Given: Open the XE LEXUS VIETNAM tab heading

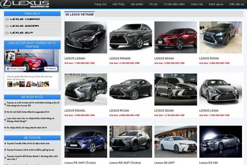Looking at the screenshot, I should point(79,14).
